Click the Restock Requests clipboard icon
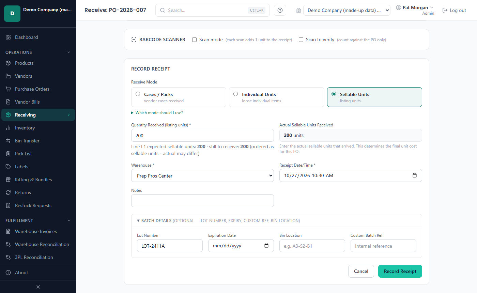This screenshot has width=477, height=293. (x=8, y=205)
